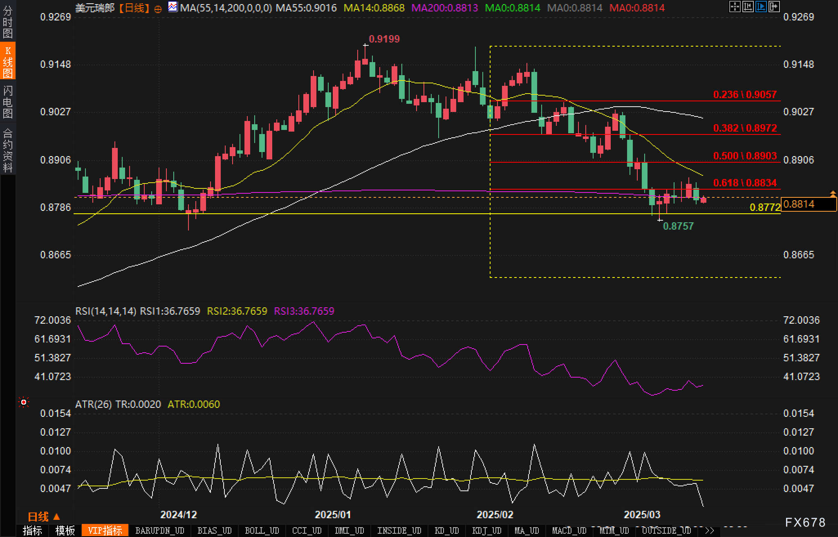Viewport: 838px width, 537px height.
Task: Click the red sun marker icon beside ATR
Action: click(x=24, y=403)
